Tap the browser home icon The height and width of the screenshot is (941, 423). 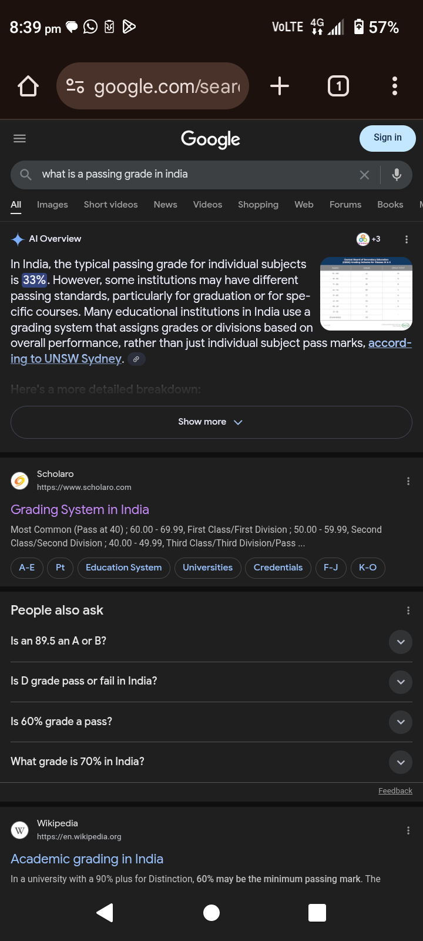[x=28, y=86]
